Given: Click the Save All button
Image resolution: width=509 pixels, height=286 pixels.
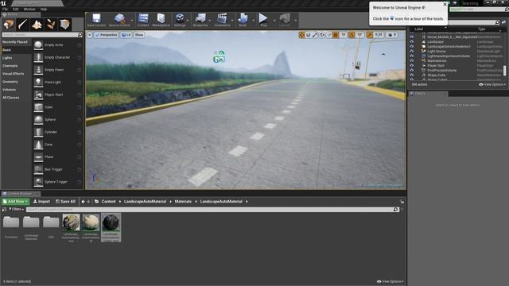Looking at the screenshot, I should coord(65,201).
